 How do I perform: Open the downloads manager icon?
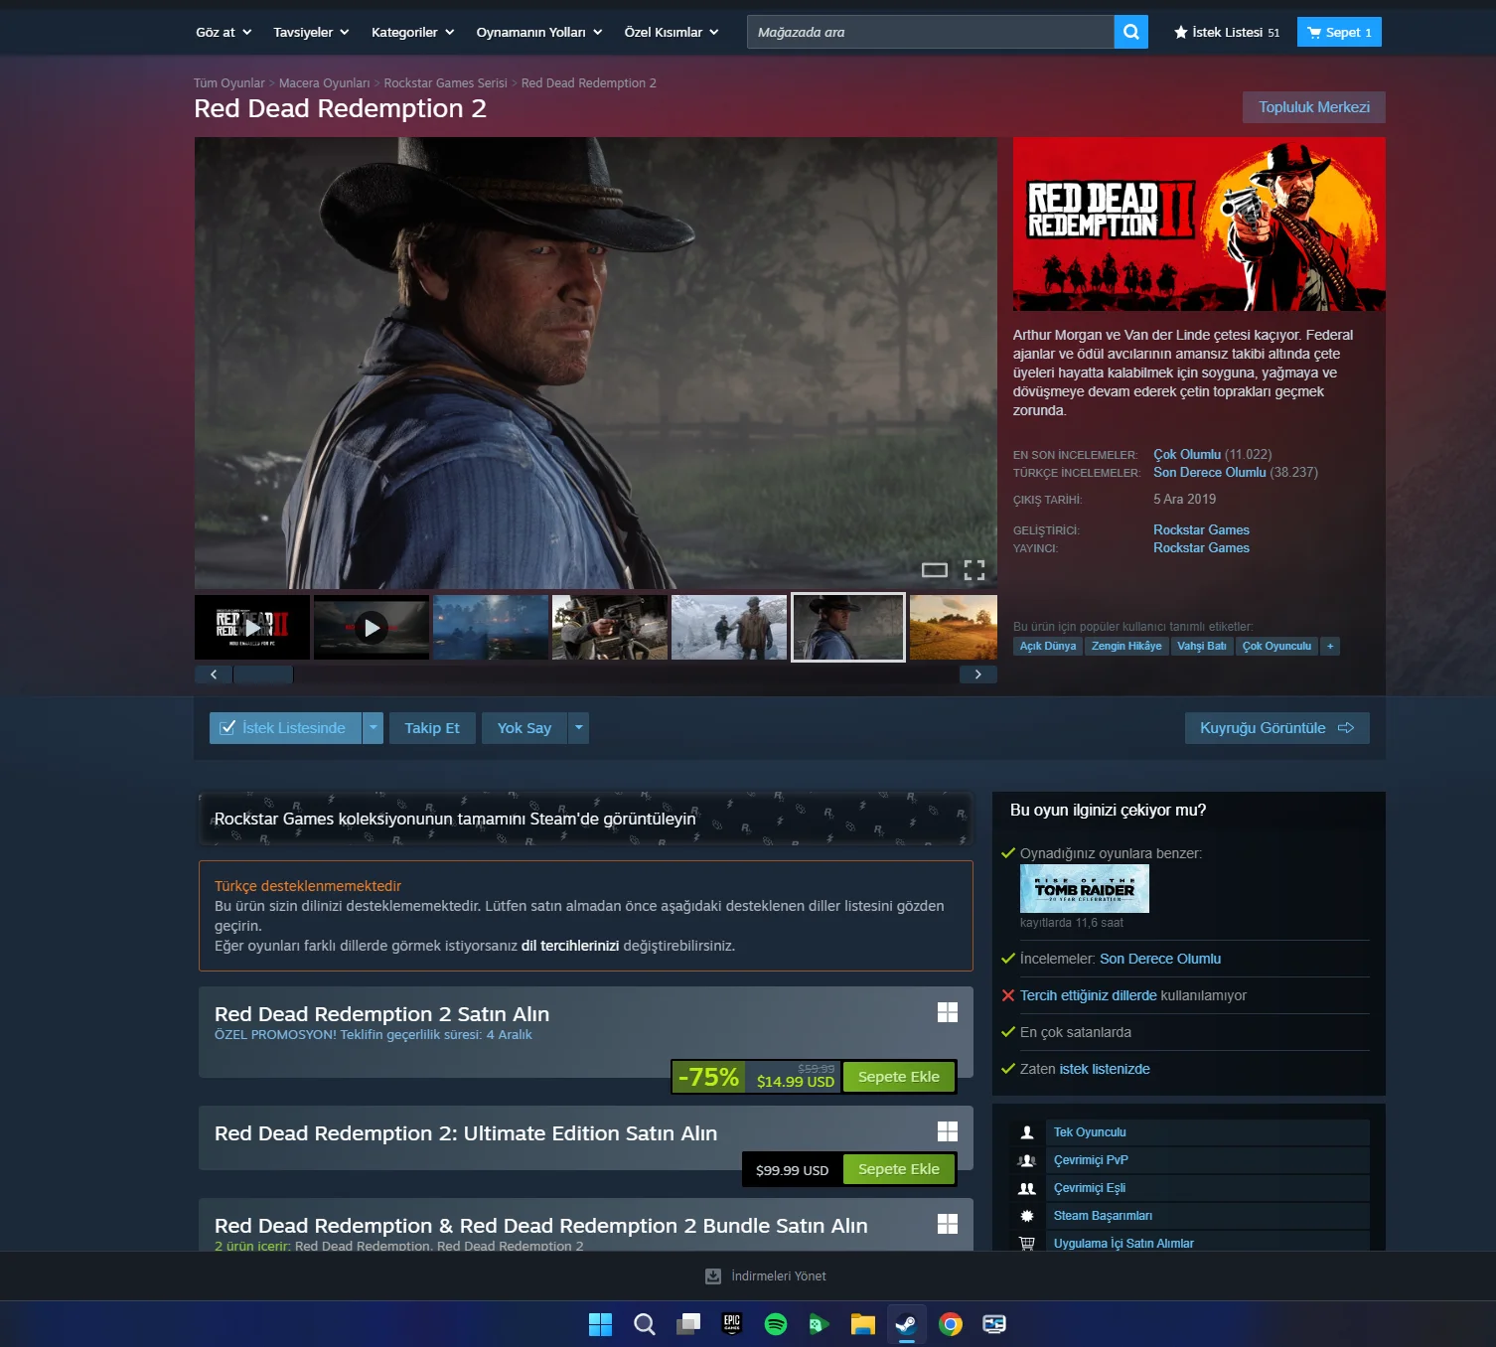pyautogui.click(x=713, y=1276)
